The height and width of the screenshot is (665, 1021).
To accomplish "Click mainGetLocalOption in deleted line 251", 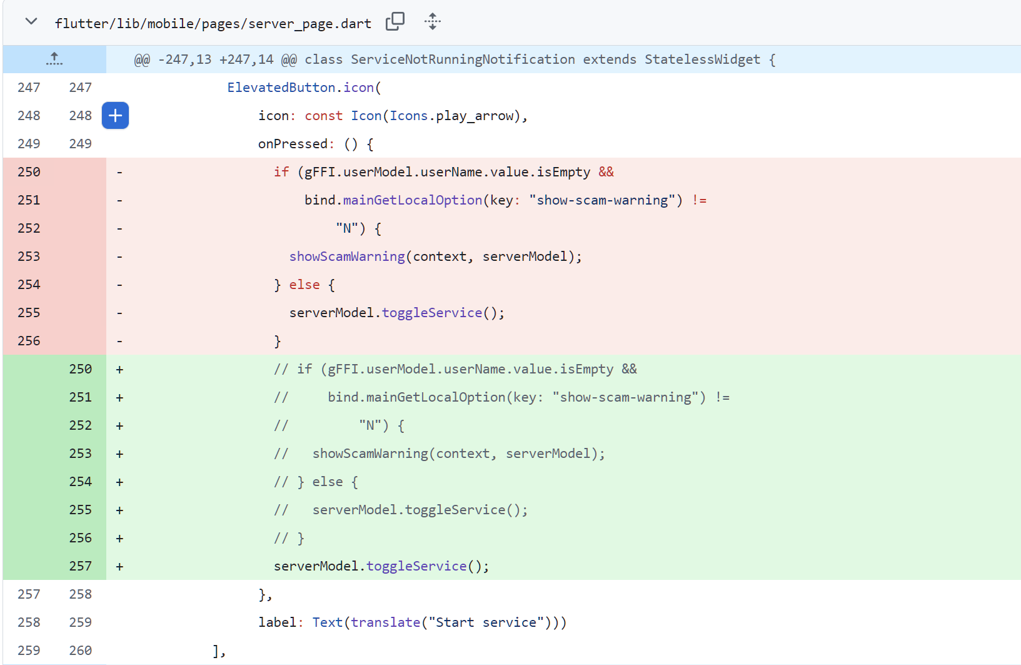I will coord(413,200).
